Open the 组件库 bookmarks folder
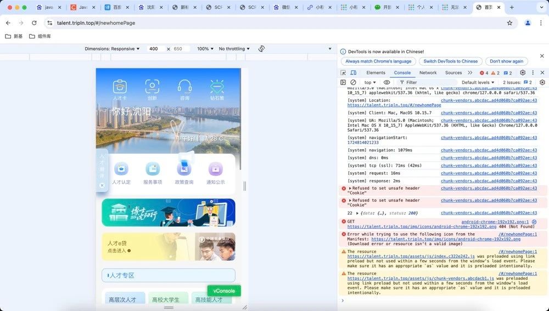 [40, 36]
